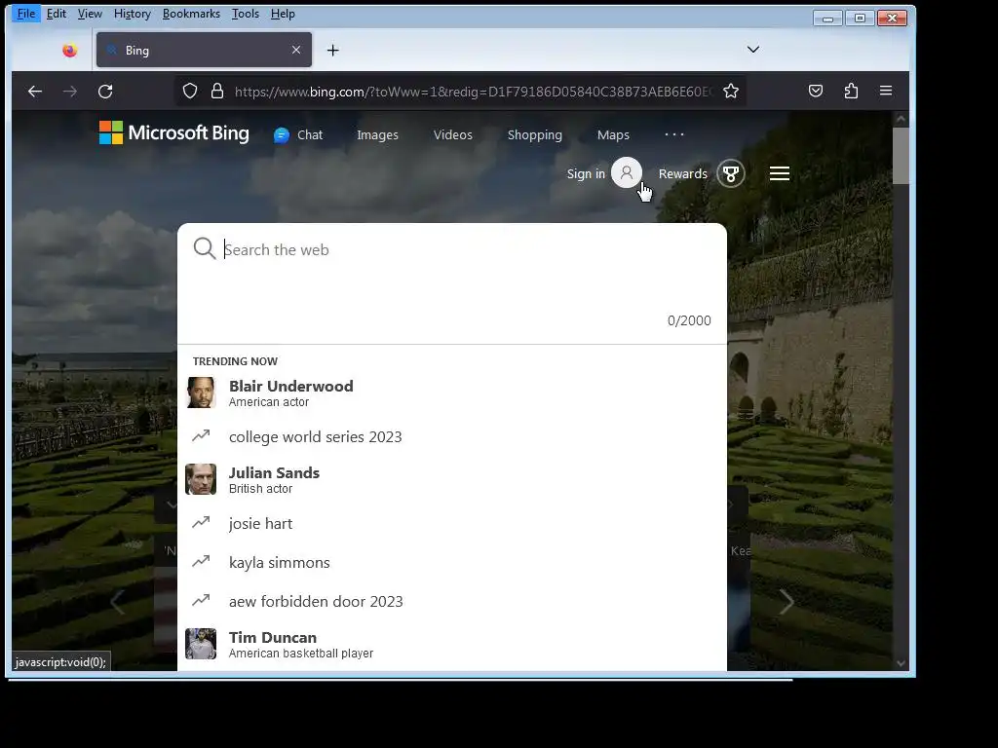Go to Bing Videos
The height and width of the screenshot is (748, 998).
[x=452, y=134]
